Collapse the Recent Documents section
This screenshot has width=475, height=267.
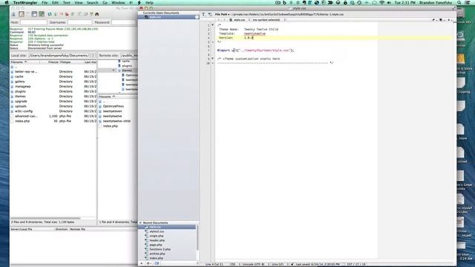pos(140,222)
